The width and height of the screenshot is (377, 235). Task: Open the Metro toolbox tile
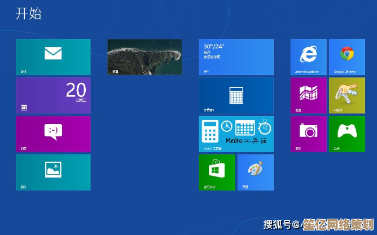[236, 134]
